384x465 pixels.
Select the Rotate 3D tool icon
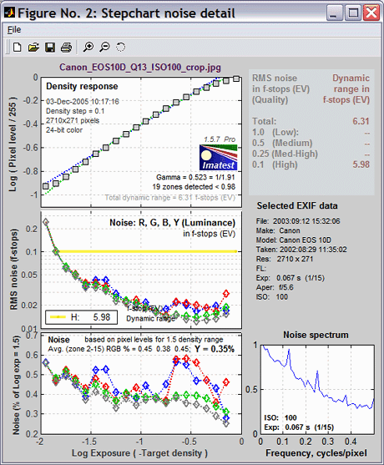[121, 47]
